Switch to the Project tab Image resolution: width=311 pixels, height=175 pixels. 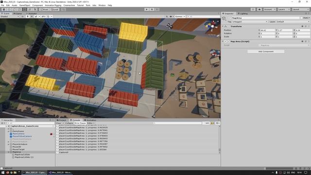tap(62, 120)
